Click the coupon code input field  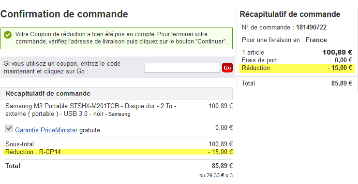point(182,68)
